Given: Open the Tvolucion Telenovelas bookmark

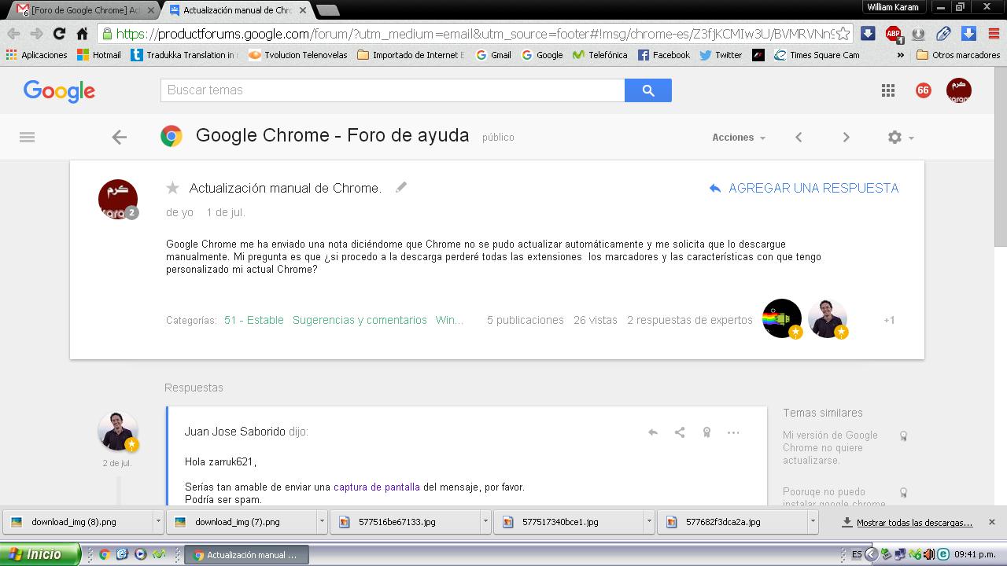Looking at the screenshot, I should coord(297,55).
